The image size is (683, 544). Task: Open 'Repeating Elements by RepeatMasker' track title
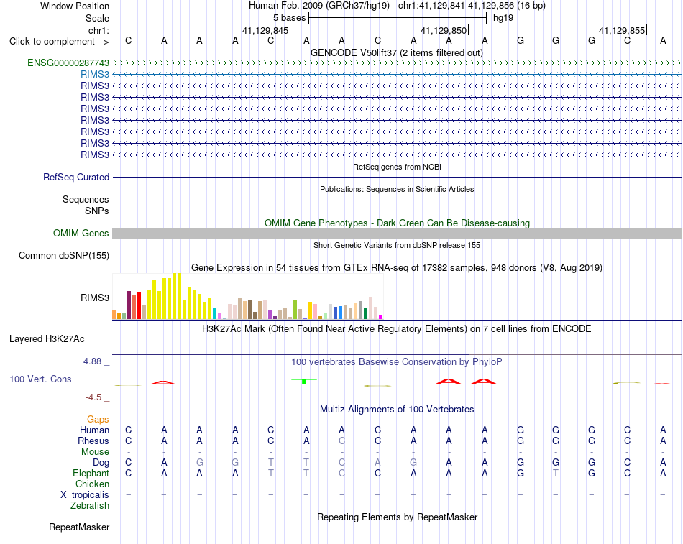(397, 517)
